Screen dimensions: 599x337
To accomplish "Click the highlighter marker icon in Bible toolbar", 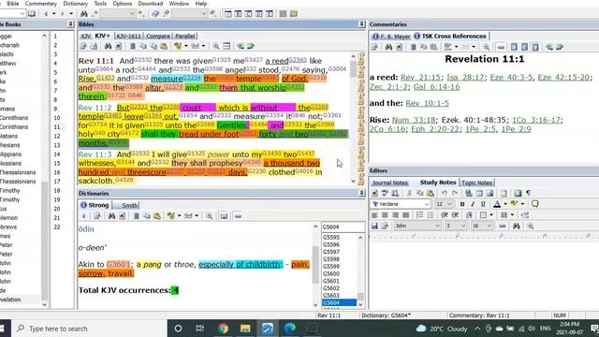I will pos(178,46).
